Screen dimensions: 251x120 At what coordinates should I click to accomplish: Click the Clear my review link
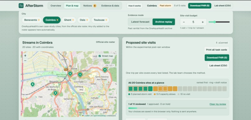tap(218, 104)
